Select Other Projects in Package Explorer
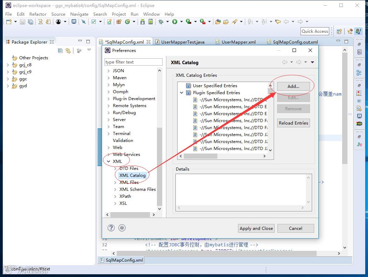Viewport: 368px width, 277px height. pyautogui.click(x=34, y=58)
